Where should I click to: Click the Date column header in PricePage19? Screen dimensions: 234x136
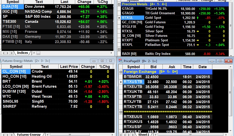pyautogui.click(x=203, y=67)
